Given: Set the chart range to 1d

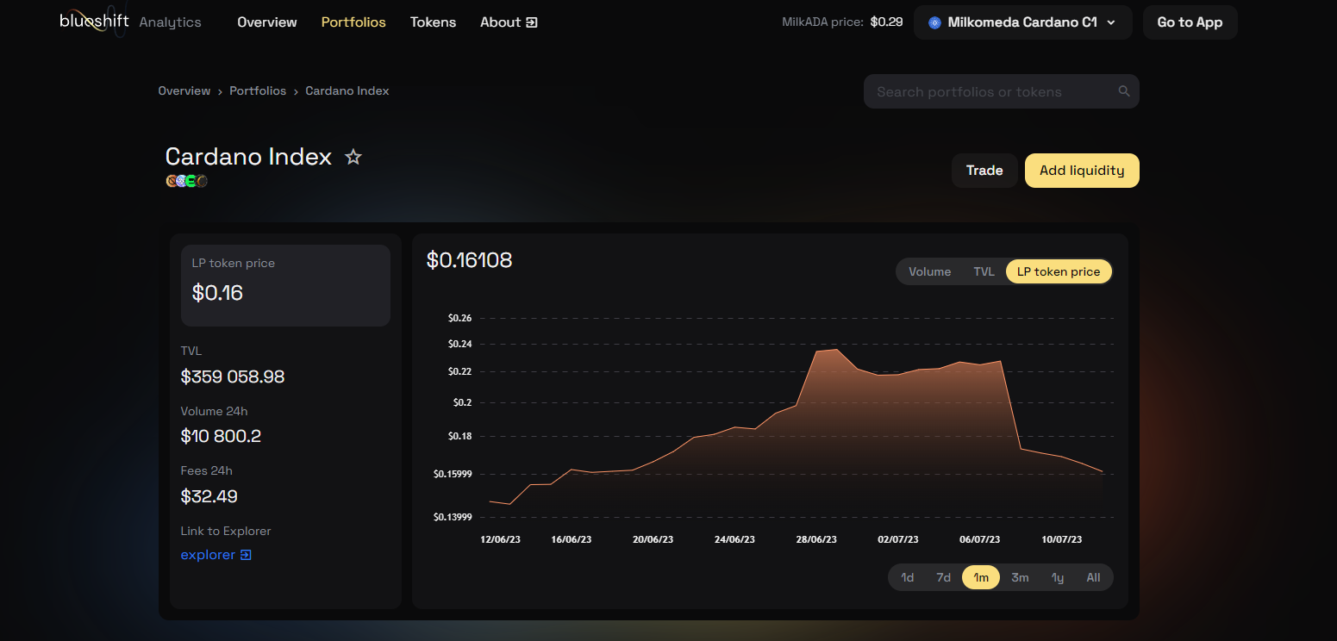Looking at the screenshot, I should pyautogui.click(x=908, y=577).
